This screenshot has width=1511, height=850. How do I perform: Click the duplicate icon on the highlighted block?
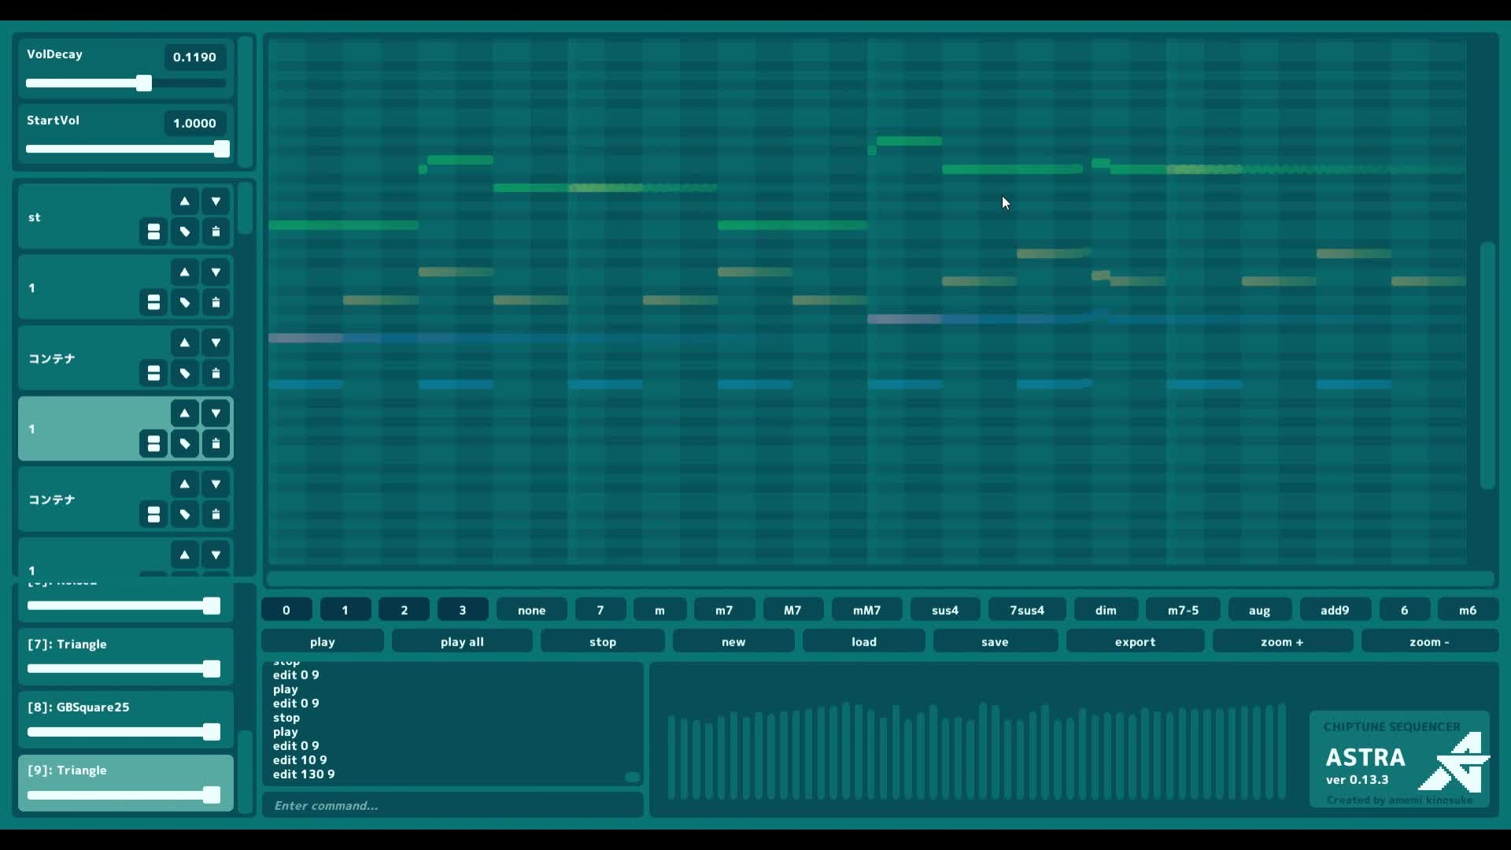coord(153,444)
